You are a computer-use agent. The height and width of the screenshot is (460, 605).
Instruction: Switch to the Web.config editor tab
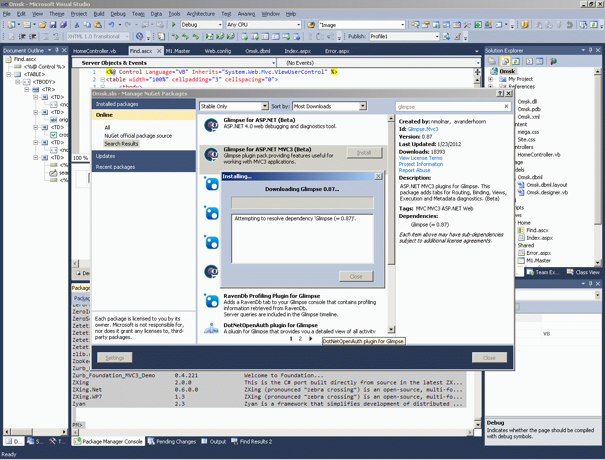click(x=218, y=51)
